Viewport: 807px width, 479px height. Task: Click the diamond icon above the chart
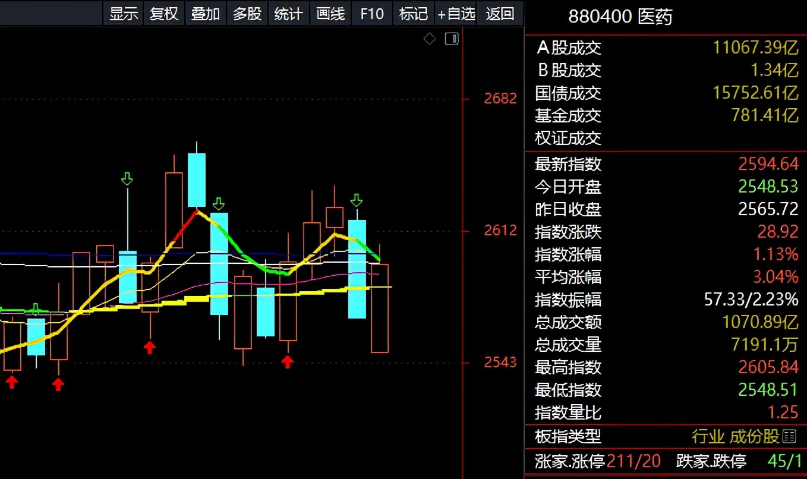pyautogui.click(x=430, y=39)
